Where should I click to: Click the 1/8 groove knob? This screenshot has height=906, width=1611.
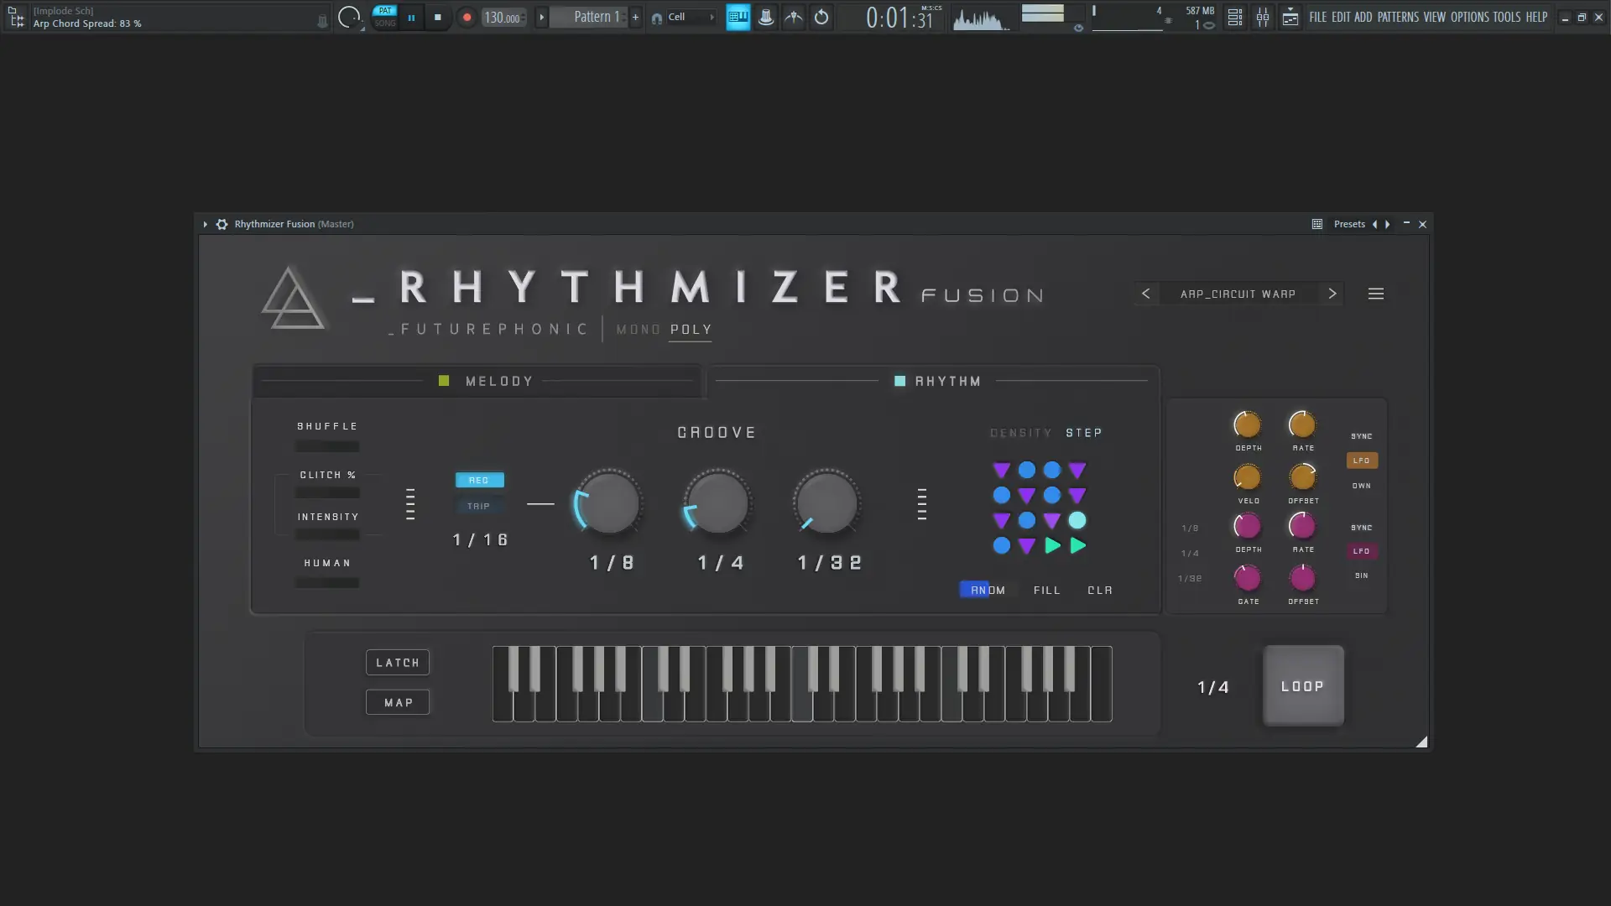609,503
